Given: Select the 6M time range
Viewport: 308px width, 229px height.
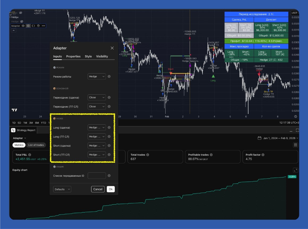Looking at the screenshot, I should pos(37,123).
